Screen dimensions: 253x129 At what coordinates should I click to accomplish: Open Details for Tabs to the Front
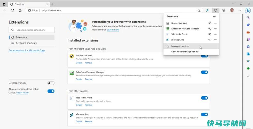coord(79,105)
